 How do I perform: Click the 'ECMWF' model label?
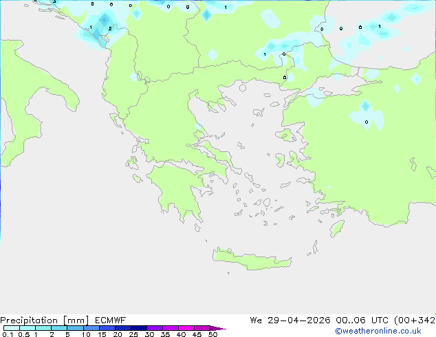pos(111,320)
